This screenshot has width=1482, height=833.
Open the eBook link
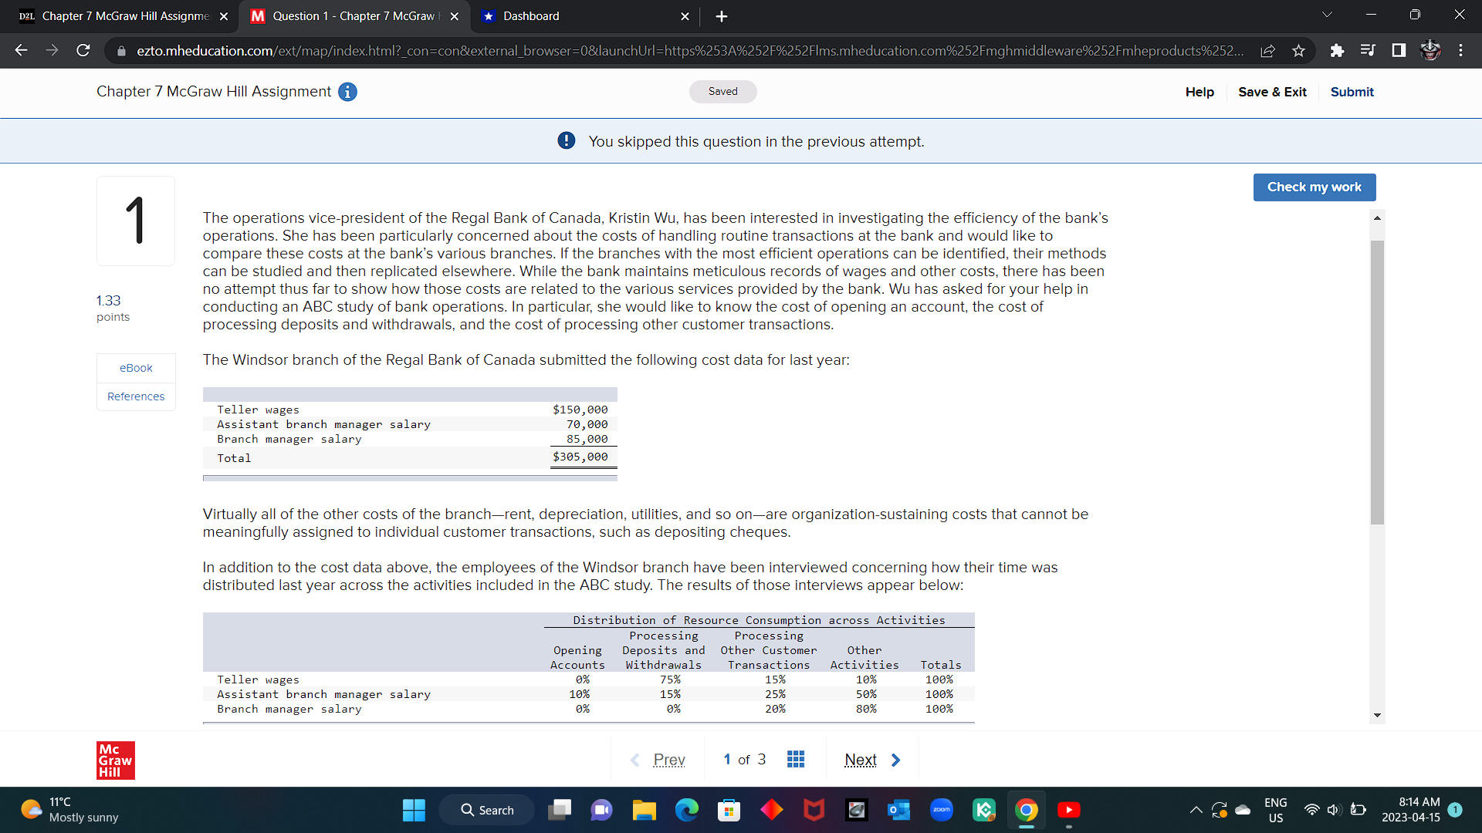[136, 368]
